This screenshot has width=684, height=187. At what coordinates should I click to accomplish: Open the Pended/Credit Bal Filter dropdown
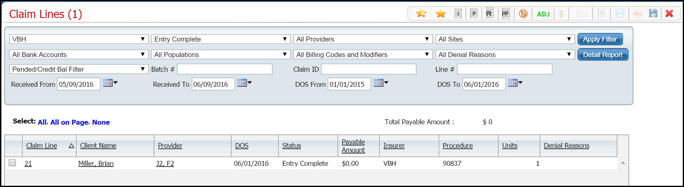coord(78,69)
